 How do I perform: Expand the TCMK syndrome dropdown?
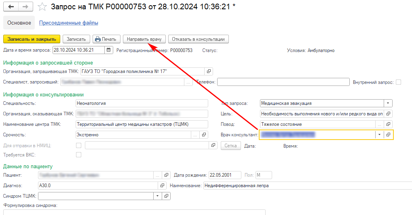[x=157, y=196]
